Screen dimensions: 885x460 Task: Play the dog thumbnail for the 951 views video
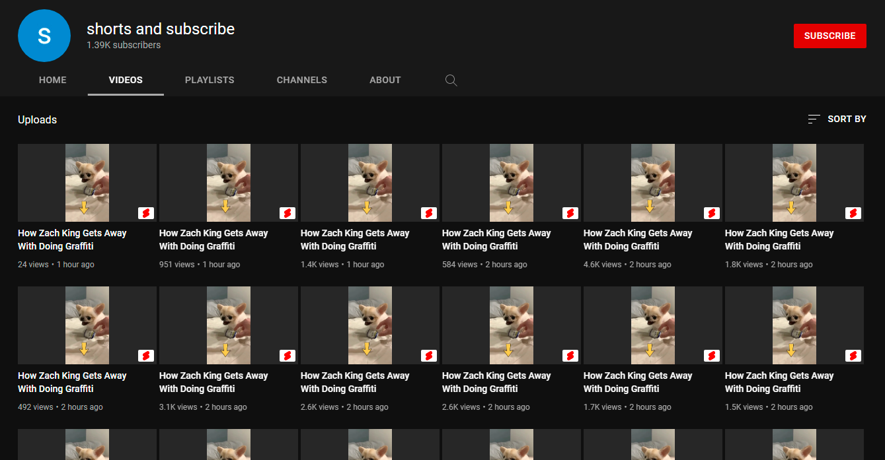(229, 183)
